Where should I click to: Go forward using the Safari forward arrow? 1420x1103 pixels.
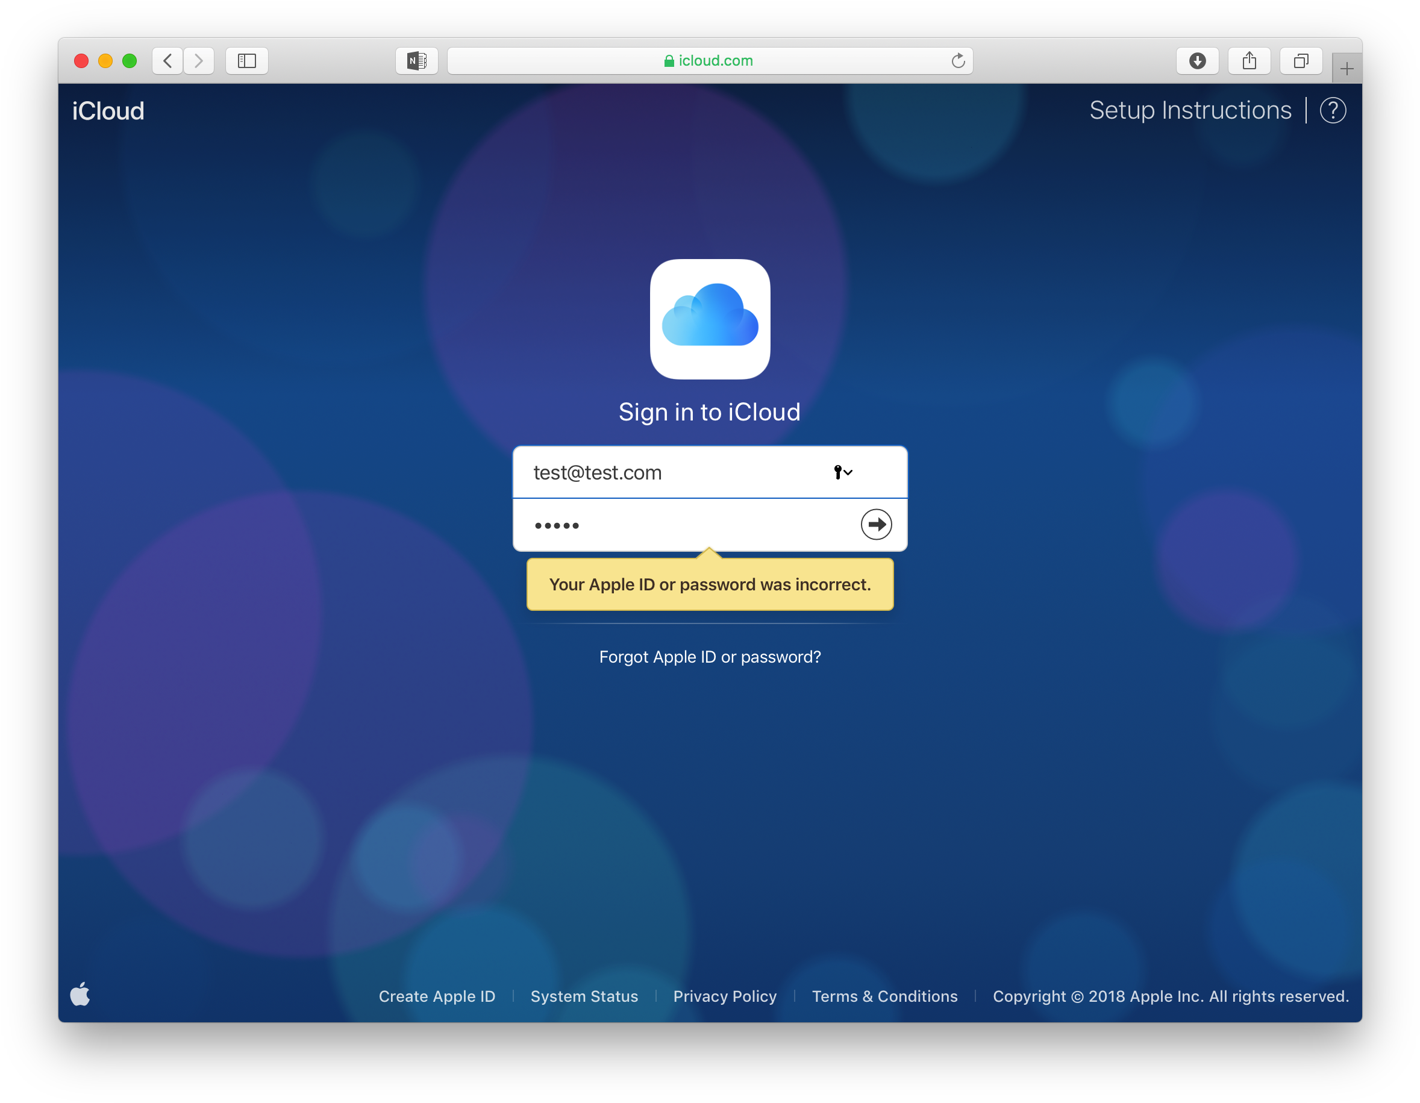pos(198,61)
